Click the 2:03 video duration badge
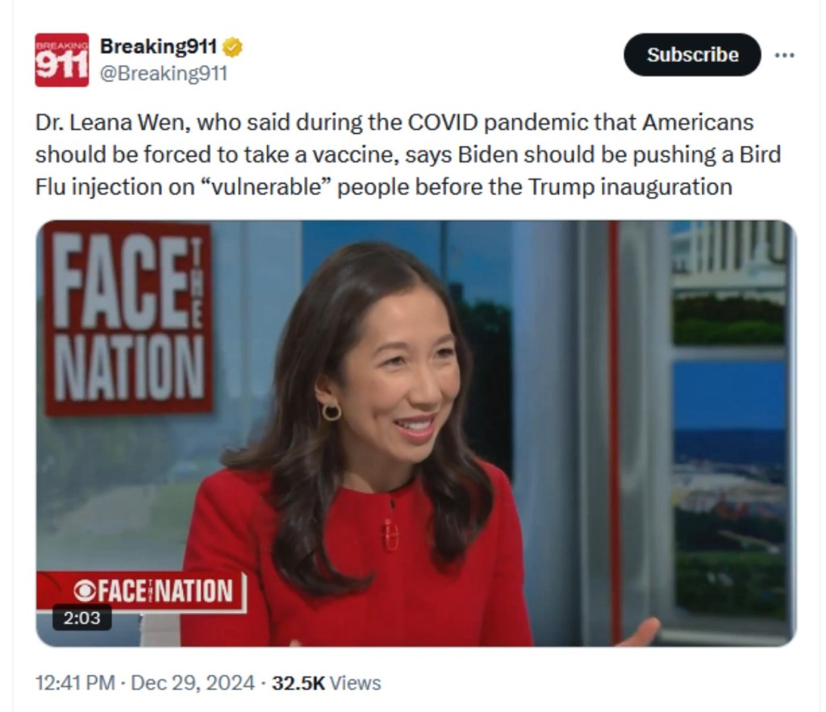 pos(81,618)
